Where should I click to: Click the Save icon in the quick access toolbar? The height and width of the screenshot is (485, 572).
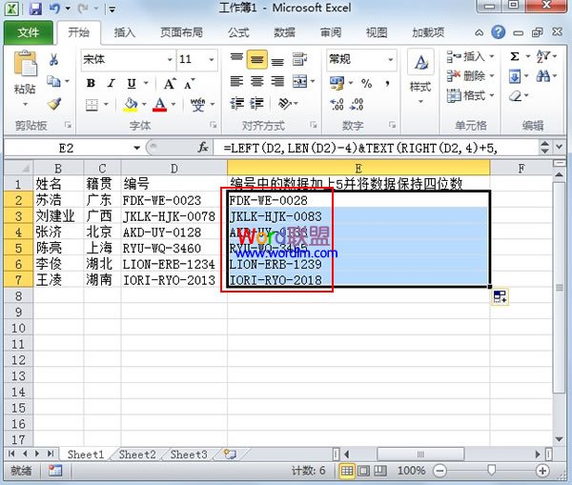tap(35, 9)
